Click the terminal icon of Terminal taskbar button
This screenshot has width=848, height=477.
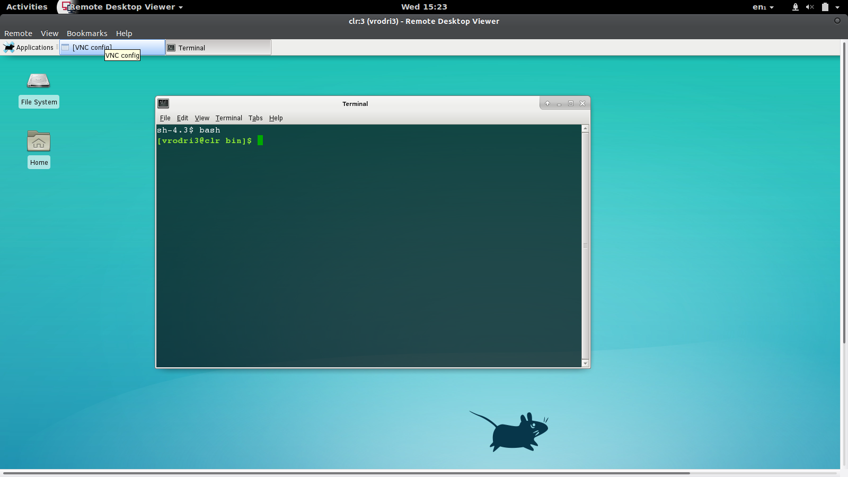[171, 48]
